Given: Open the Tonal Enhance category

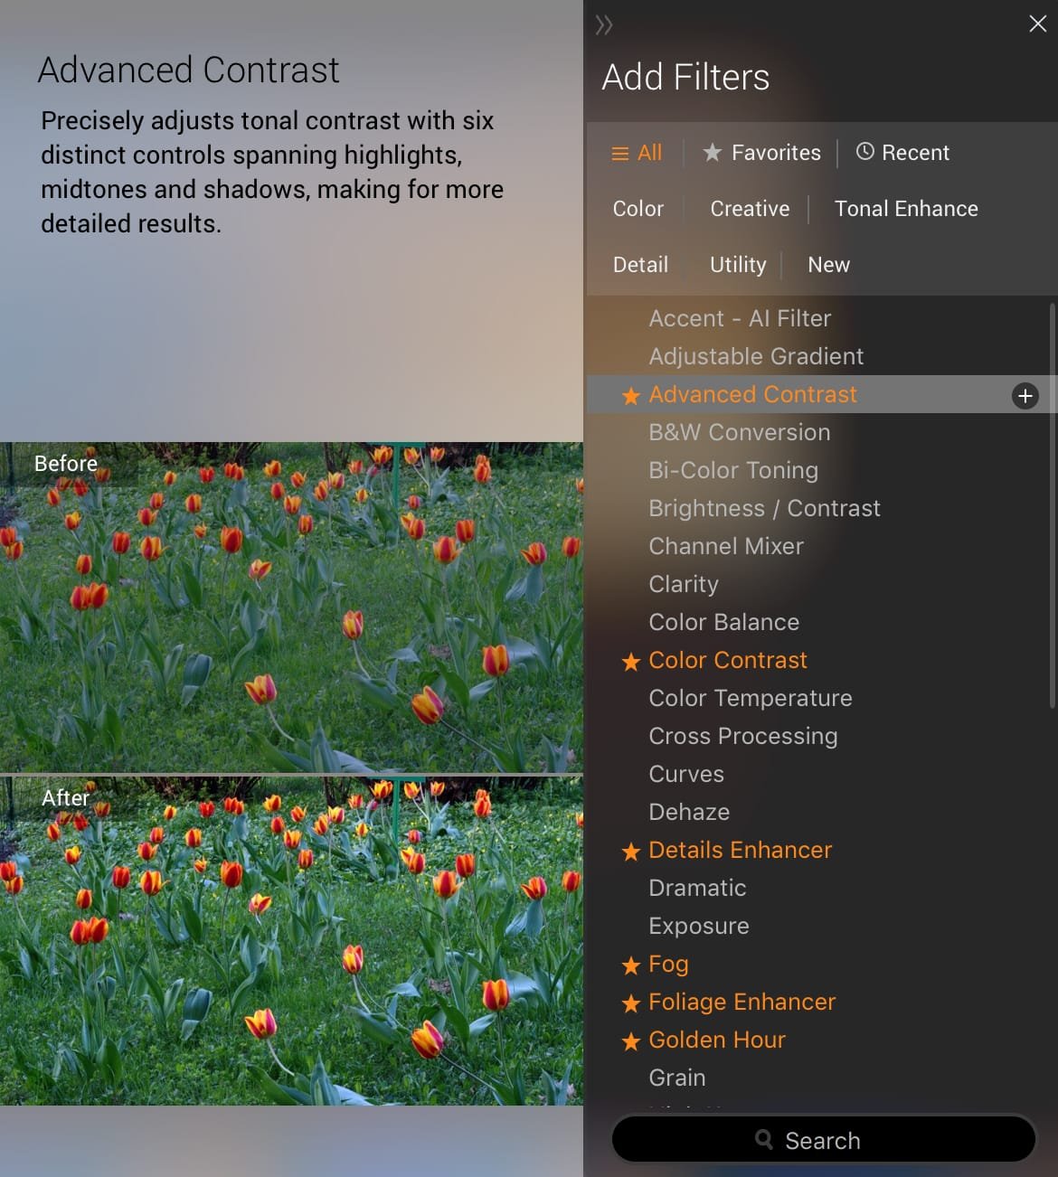Looking at the screenshot, I should (x=905, y=209).
